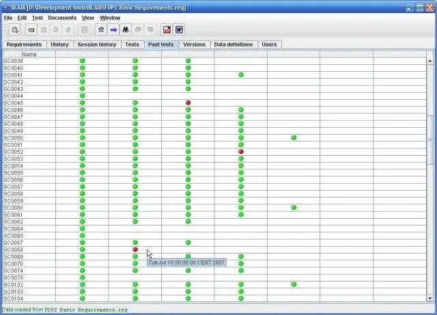This screenshot has height=315, width=437.
Task: Click the red status dot in row SC0045
Action: click(188, 102)
